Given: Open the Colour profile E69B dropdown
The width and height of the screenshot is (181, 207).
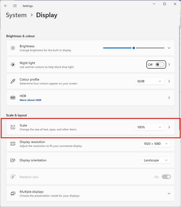Looking at the screenshot, I should click(149, 81).
